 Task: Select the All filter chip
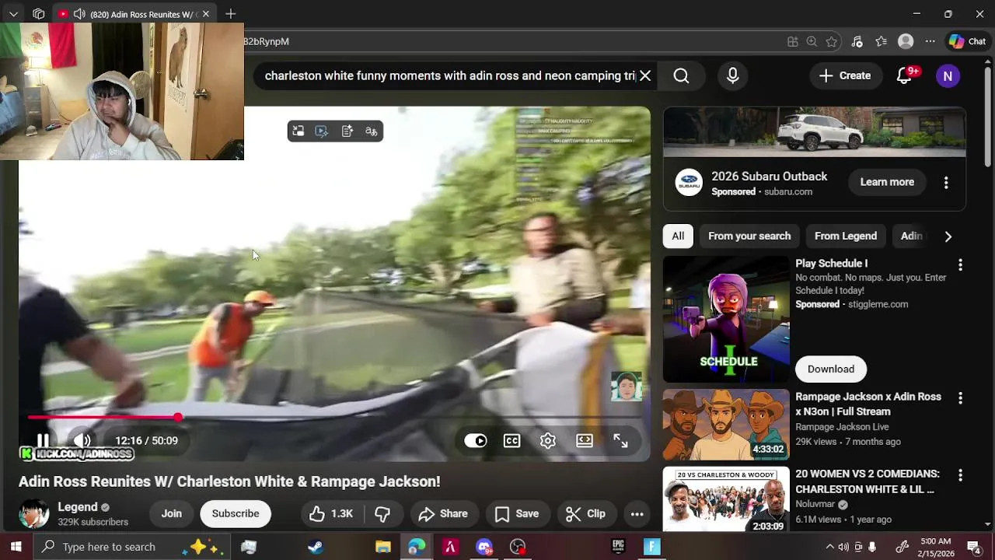click(x=678, y=236)
